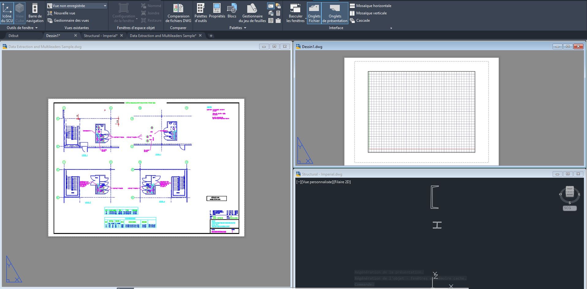Open the Gestionnaire du jeu de feuilles

point(252,12)
